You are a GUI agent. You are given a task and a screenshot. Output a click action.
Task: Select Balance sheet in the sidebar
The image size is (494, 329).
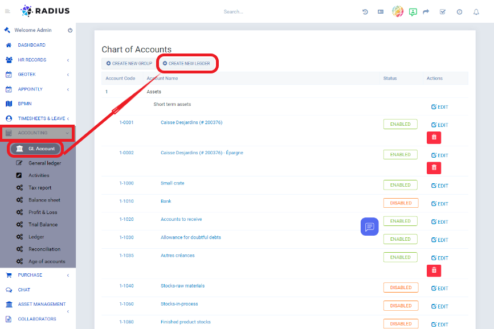pyautogui.click(x=44, y=200)
